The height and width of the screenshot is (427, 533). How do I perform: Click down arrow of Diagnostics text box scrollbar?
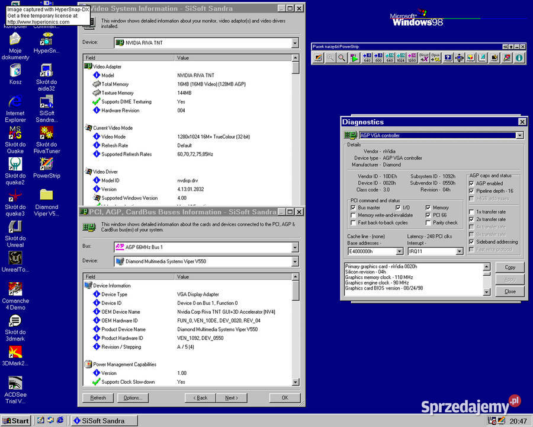pos(487,292)
